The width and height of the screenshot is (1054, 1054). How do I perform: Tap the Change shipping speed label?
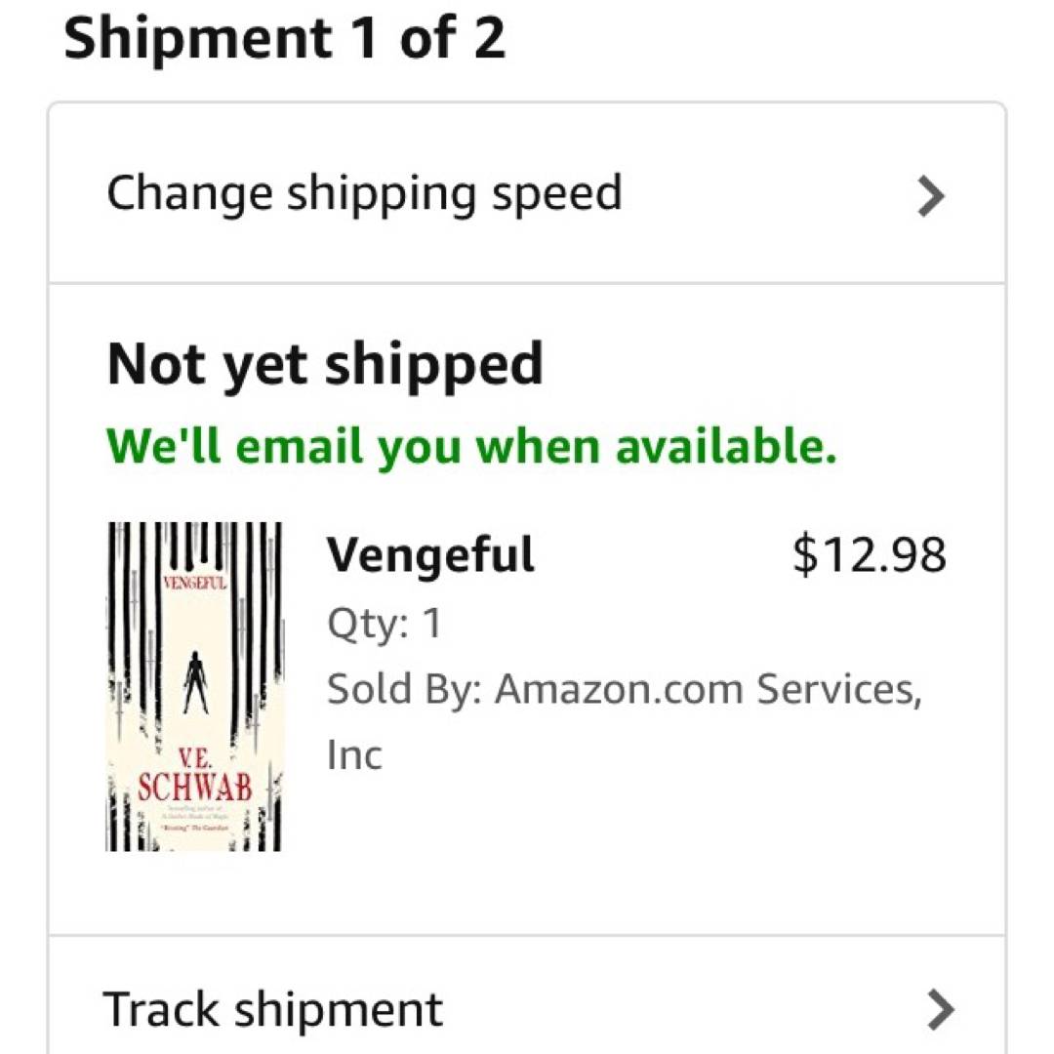click(x=363, y=192)
